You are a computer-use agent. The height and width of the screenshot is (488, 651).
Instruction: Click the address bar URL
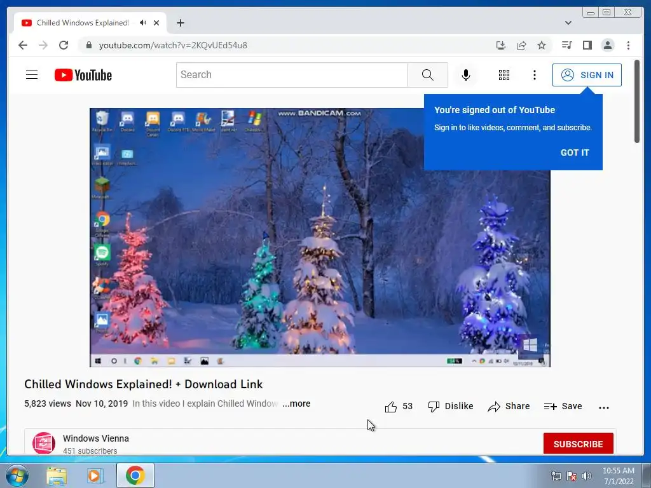pyautogui.click(x=173, y=45)
